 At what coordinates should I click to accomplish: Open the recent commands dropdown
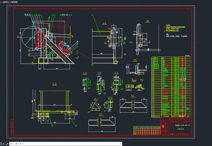click(12, 144)
